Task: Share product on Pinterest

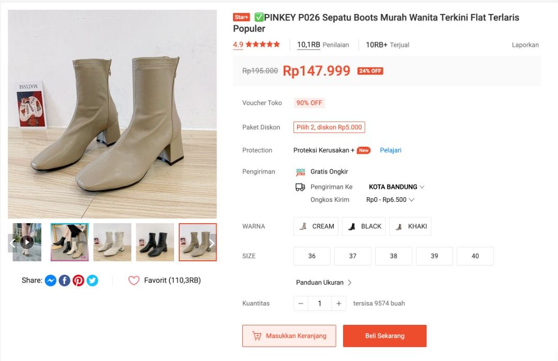Action: pyautogui.click(x=78, y=280)
